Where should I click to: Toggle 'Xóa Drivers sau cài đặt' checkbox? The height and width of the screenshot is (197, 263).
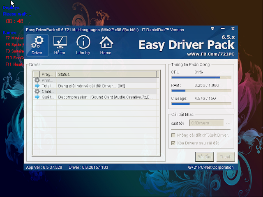point(173,143)
